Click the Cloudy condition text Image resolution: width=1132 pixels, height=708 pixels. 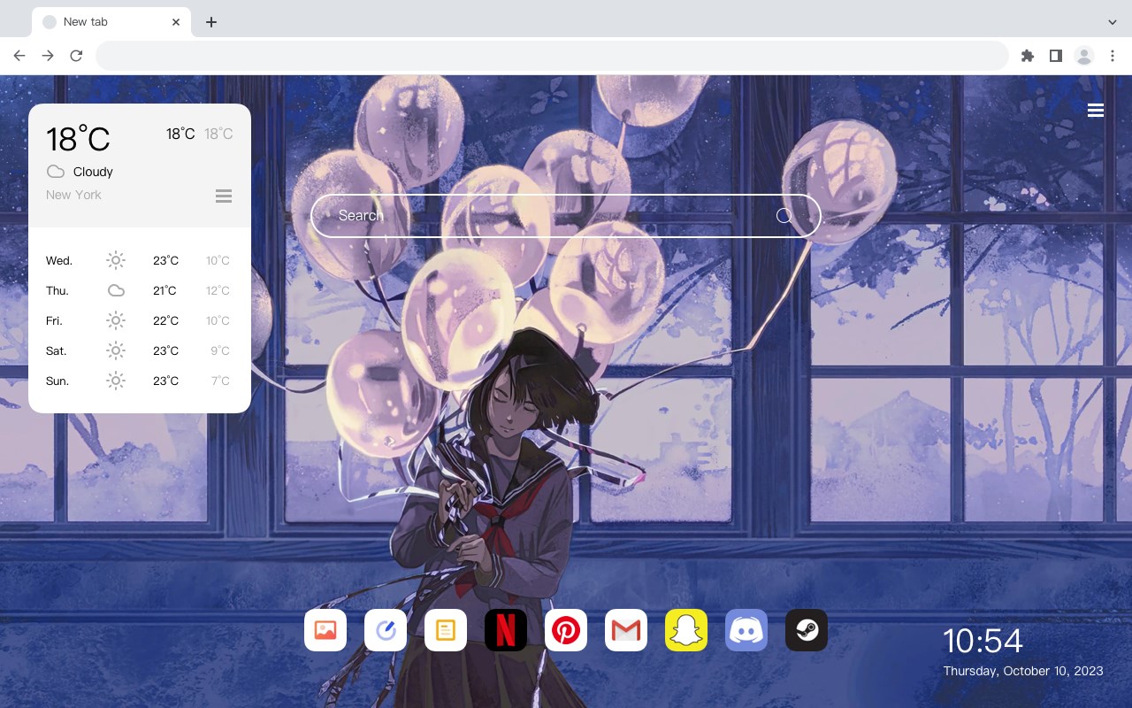point(93,172)
